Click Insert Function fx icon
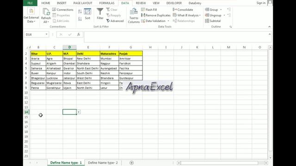Screen dimensions: 296x166 click(x=78, y=35)
